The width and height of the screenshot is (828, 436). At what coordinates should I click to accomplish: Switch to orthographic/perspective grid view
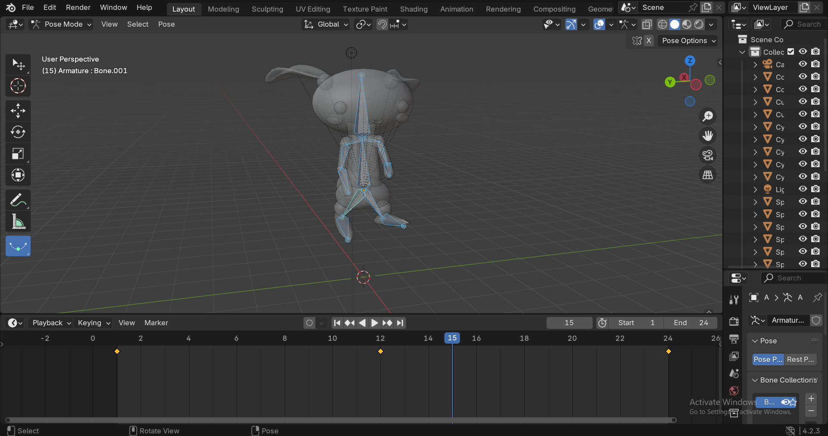coord(708,175)
